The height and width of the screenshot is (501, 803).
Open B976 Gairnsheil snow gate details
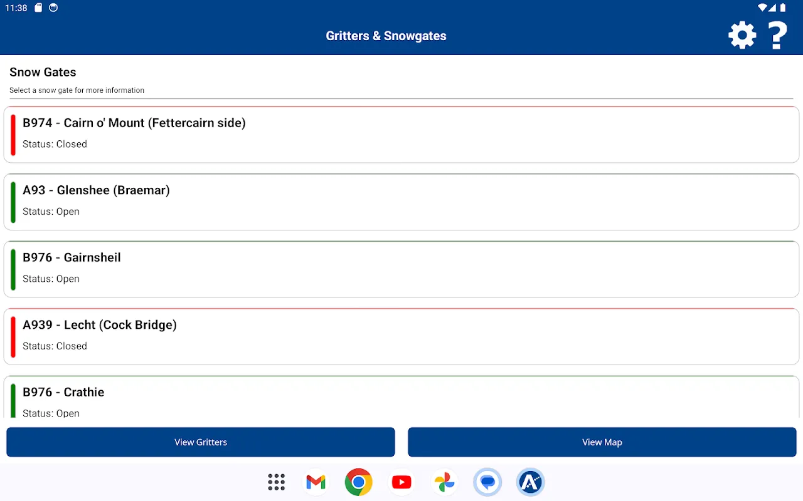click(x=401, y=269)
